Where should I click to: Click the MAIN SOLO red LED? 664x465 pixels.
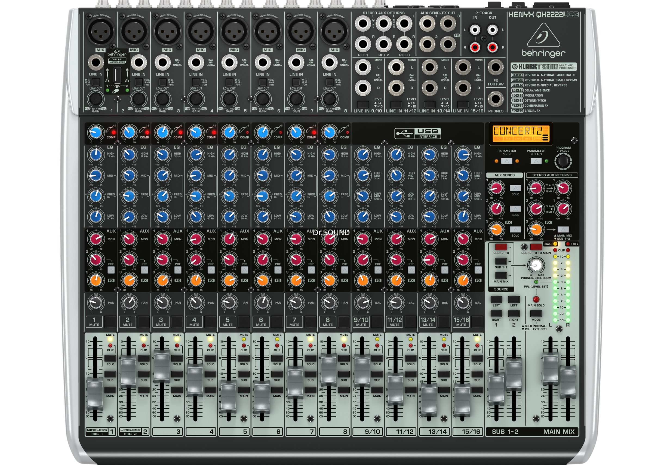coord(536,299)
